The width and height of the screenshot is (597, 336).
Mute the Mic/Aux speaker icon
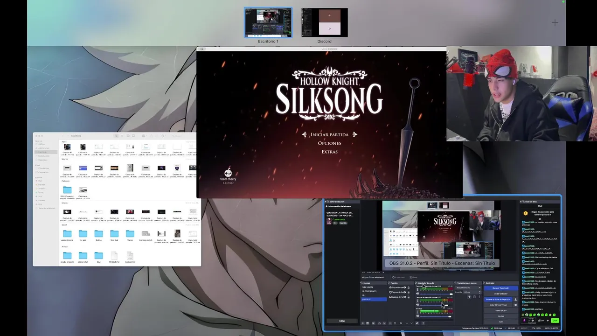click(417, 316)
